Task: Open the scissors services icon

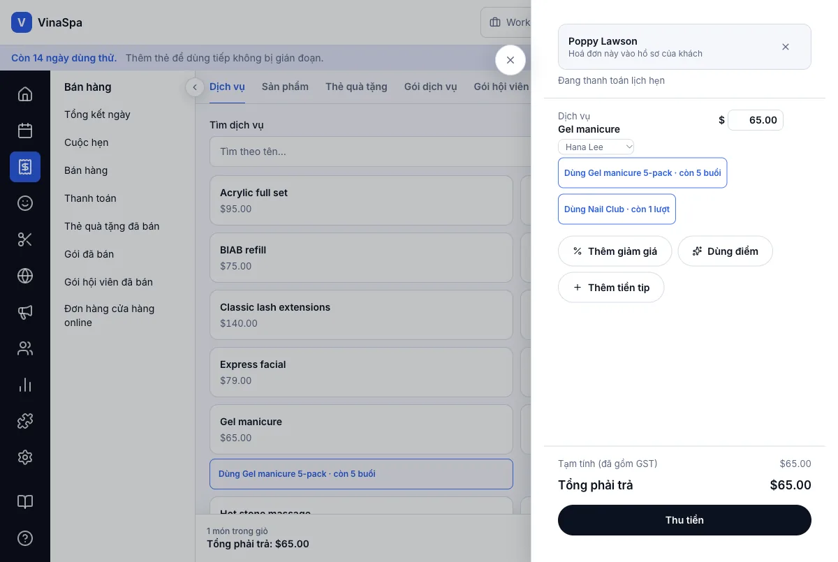Action: tap(25, 239)
